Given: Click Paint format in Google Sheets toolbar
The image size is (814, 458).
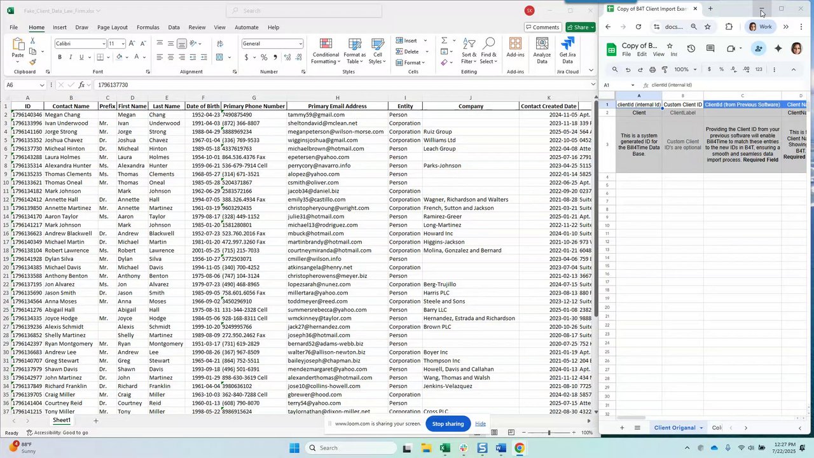Looking at the screenshot, I should pyautogui.click(x=665, y=69).
